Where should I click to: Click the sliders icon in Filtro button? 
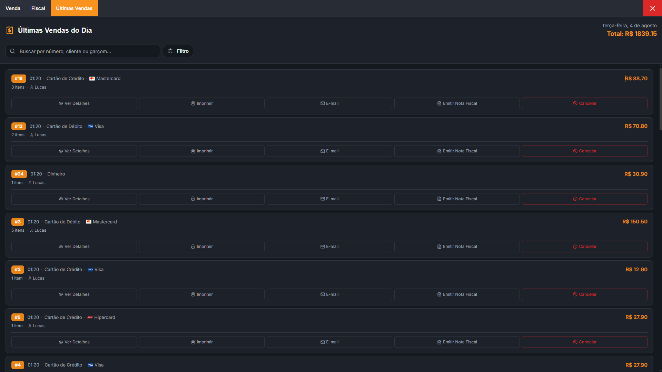click(x=170, y=51)
